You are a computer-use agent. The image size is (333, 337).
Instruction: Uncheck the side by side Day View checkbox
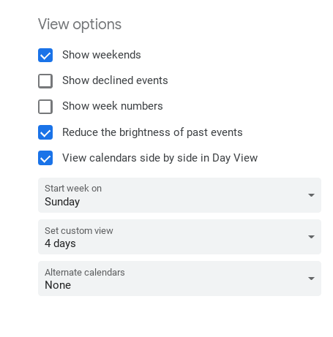[45, 158]
